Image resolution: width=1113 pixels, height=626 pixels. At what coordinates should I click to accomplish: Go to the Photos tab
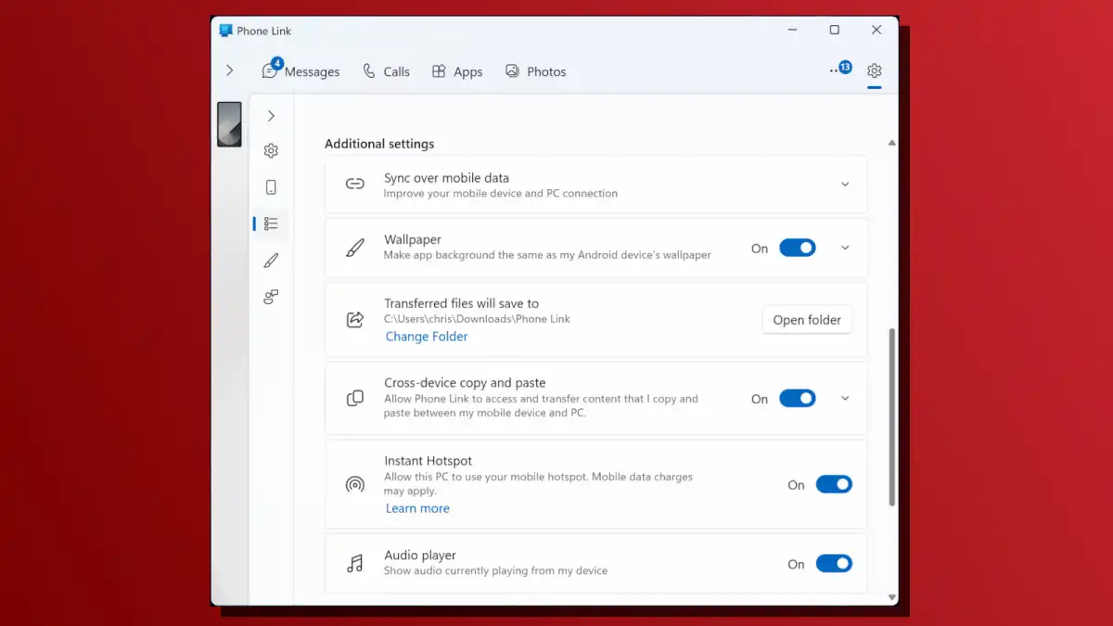(x=535, y=71)
